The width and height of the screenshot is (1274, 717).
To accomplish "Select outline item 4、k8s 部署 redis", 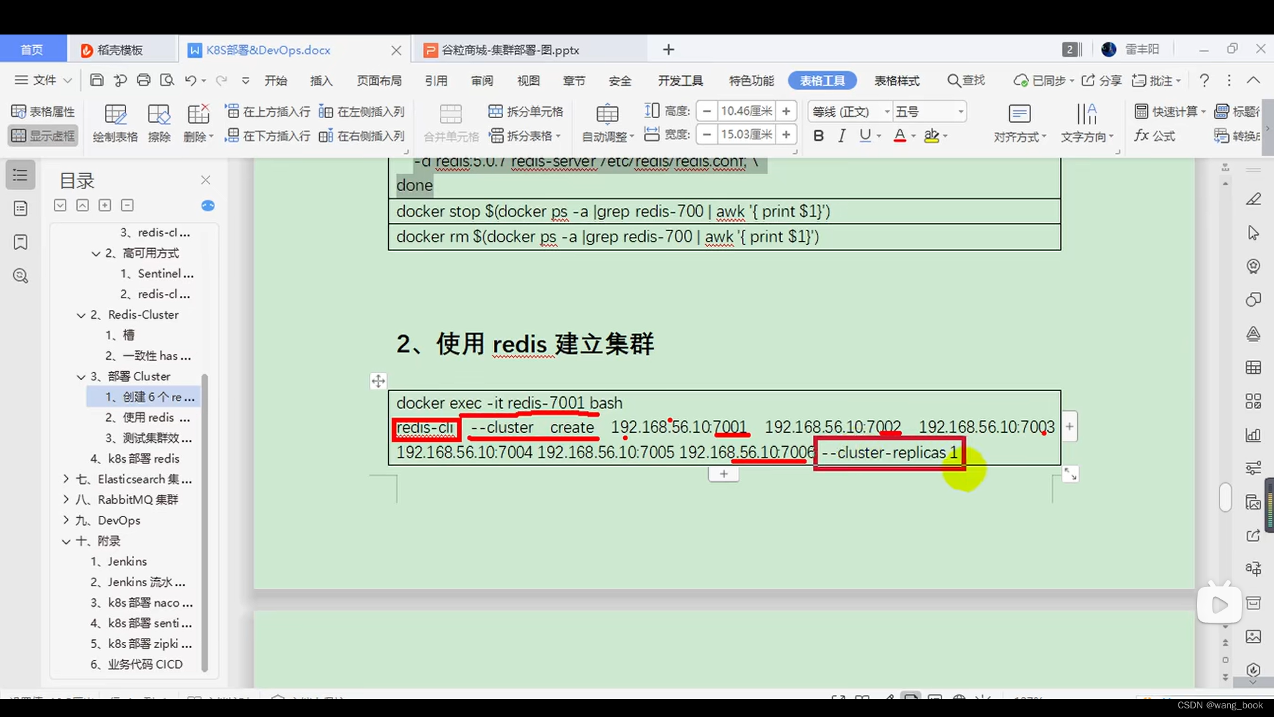I will click(135, 459).
